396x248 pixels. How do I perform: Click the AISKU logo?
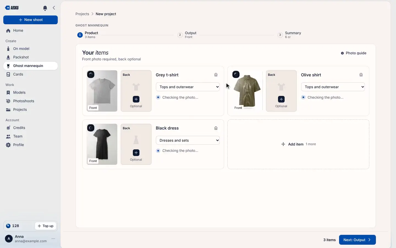coord(12,8)
